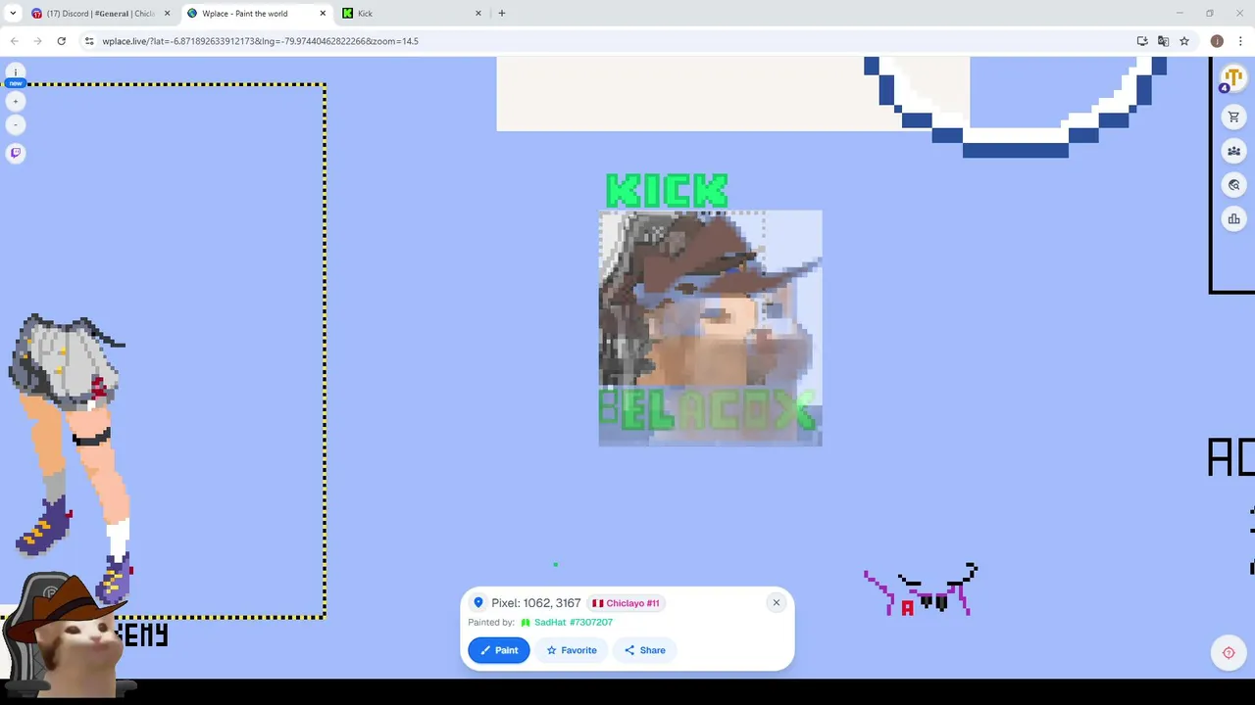This screenshot has width=1255, height=705.
Task: Open the map explore search button
Action: [x=1233, y=185]
